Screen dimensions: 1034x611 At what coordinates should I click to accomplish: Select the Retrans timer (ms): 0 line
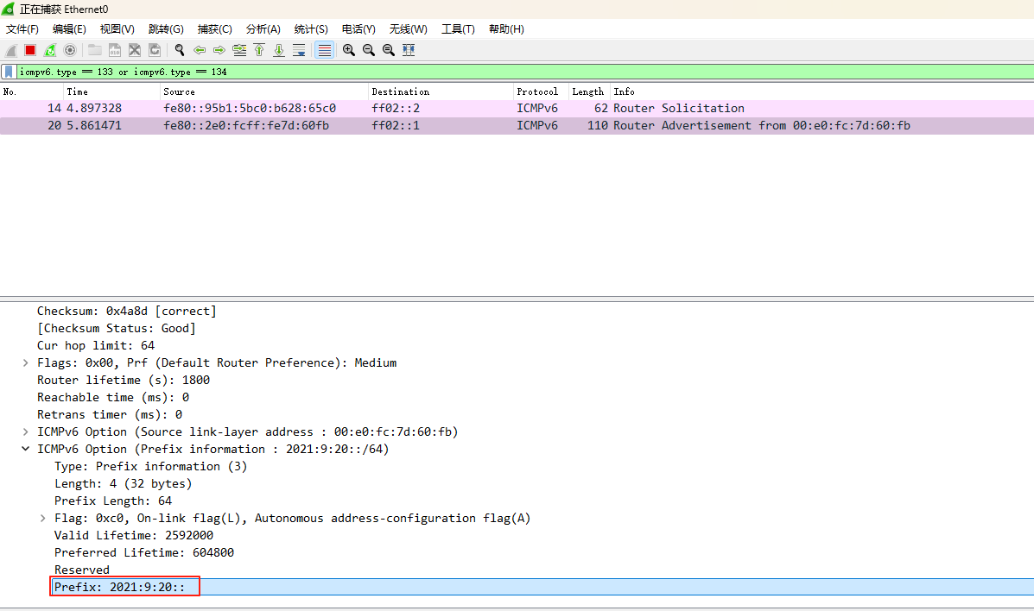click(x=110, y=414)
